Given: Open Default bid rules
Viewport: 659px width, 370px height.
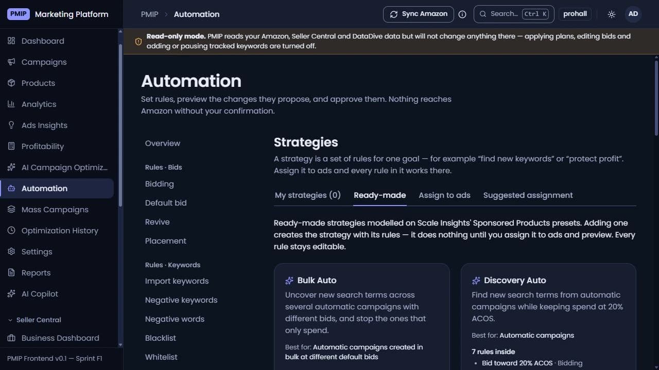Looking at the screenshot, I should tap(166, 203).
